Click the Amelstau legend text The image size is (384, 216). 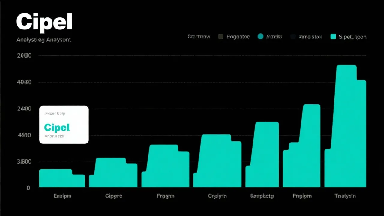click(x=311, y=37)
